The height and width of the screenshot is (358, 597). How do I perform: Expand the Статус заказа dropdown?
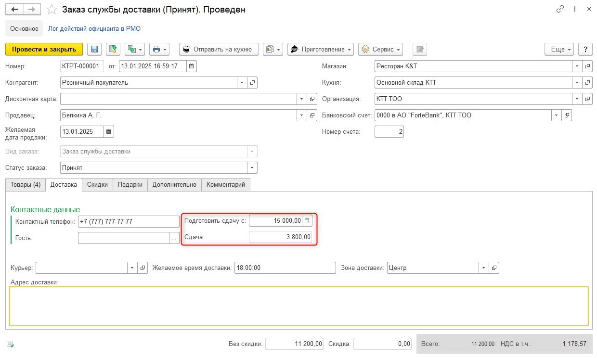coord(252,167)
